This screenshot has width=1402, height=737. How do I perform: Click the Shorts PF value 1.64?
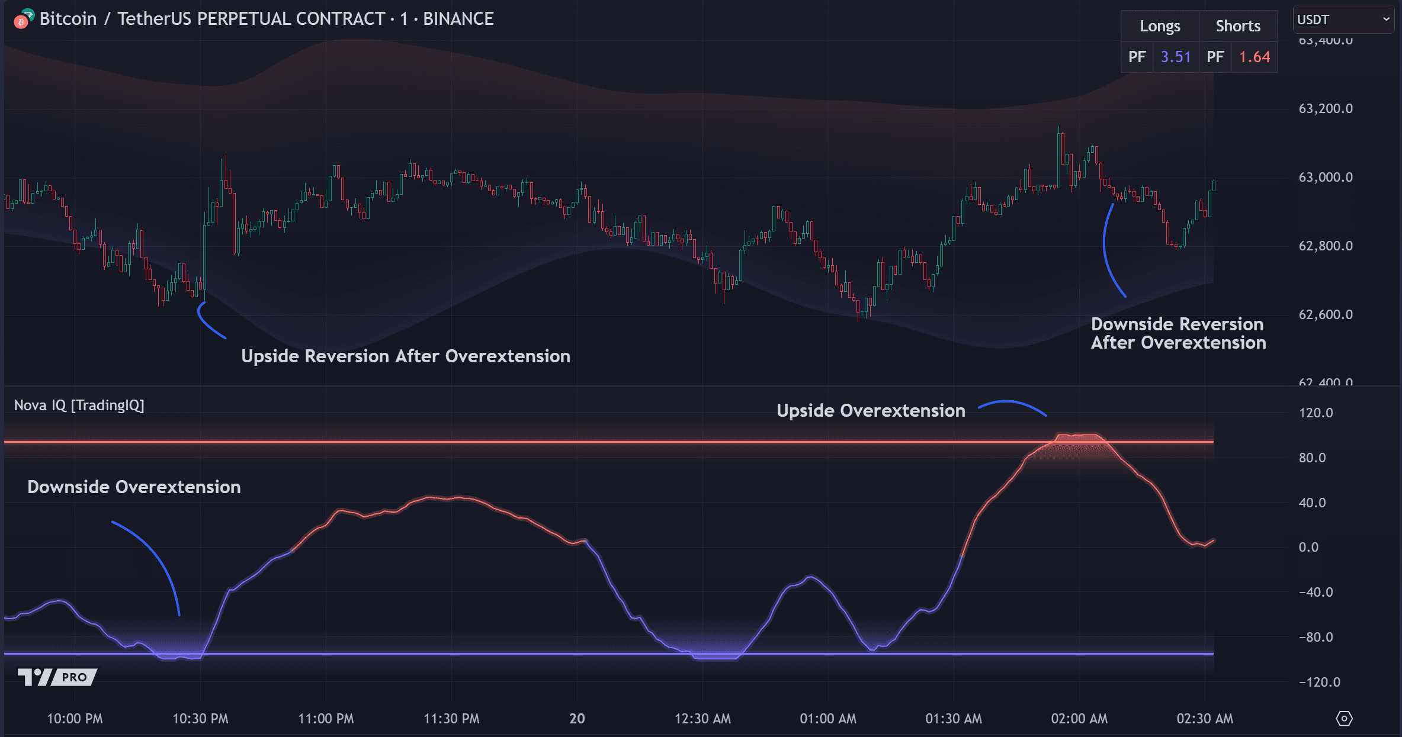[x=1255, y=57]
